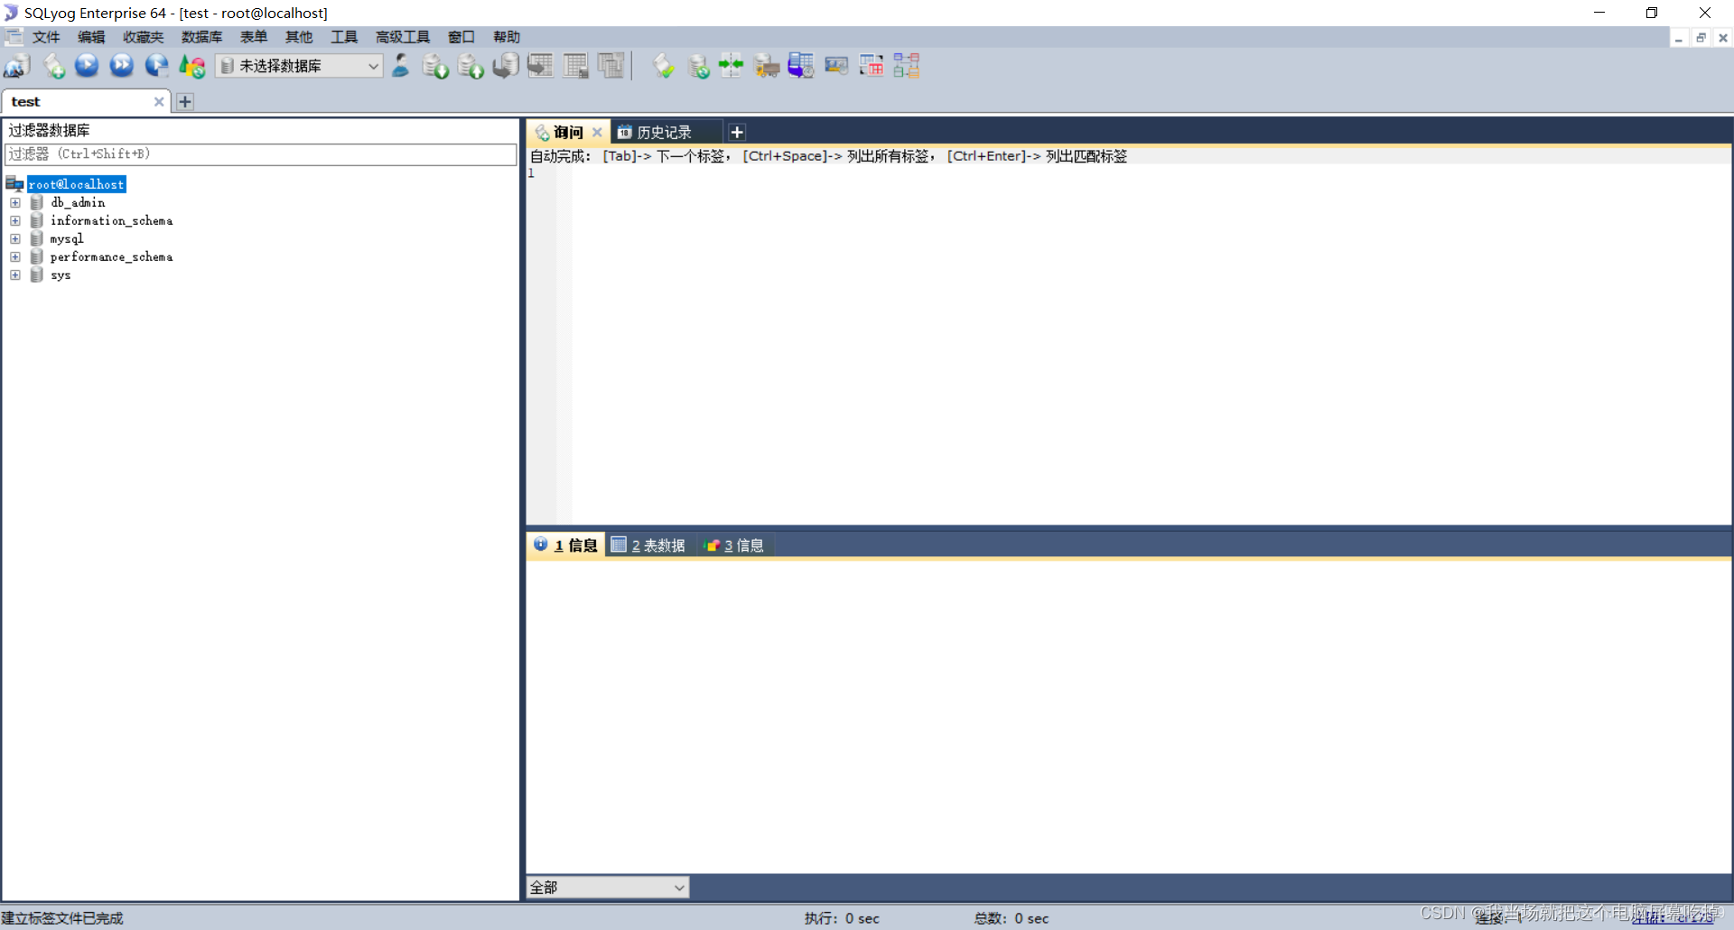Click the create table grid icon
The width and height of the screenshot is (1734, 930).
[x=576, y=66]
